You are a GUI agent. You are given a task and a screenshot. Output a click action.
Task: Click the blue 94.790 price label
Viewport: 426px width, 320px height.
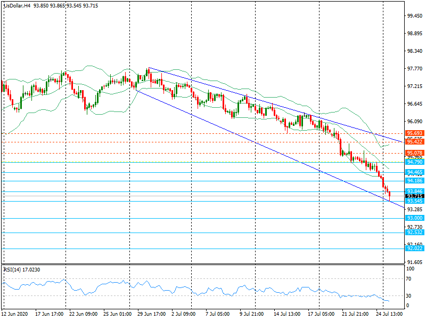415,162
